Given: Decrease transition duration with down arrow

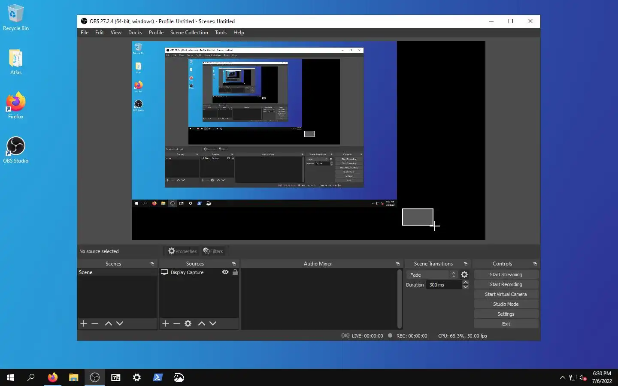Looking at the screenshot, I should point(466,287).
